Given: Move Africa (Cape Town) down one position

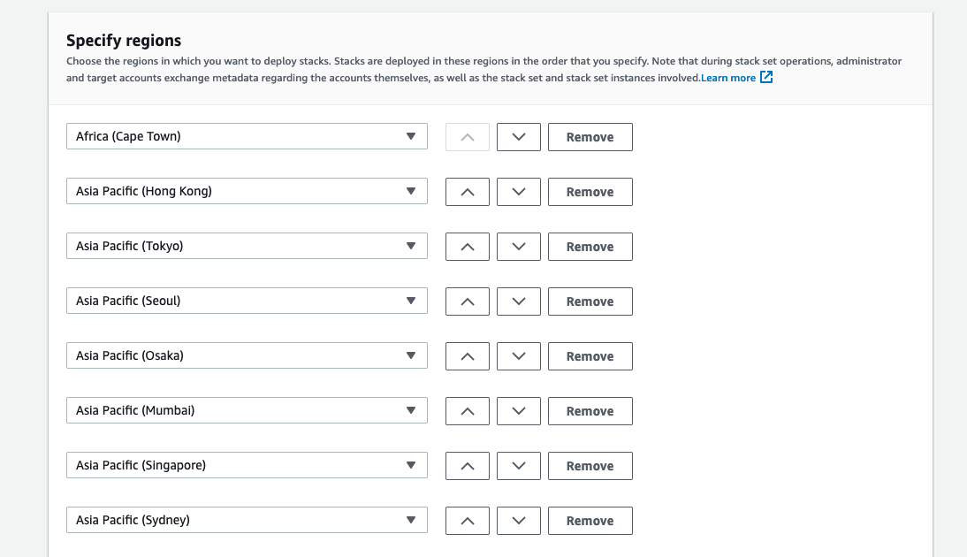Looking at the screenshot, I should tap(518, 136).
